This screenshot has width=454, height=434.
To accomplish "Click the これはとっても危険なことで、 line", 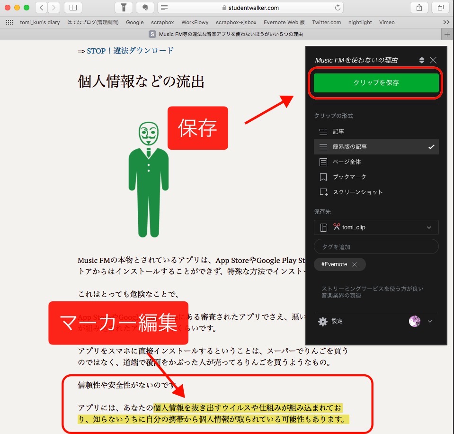I will (128, 294).
